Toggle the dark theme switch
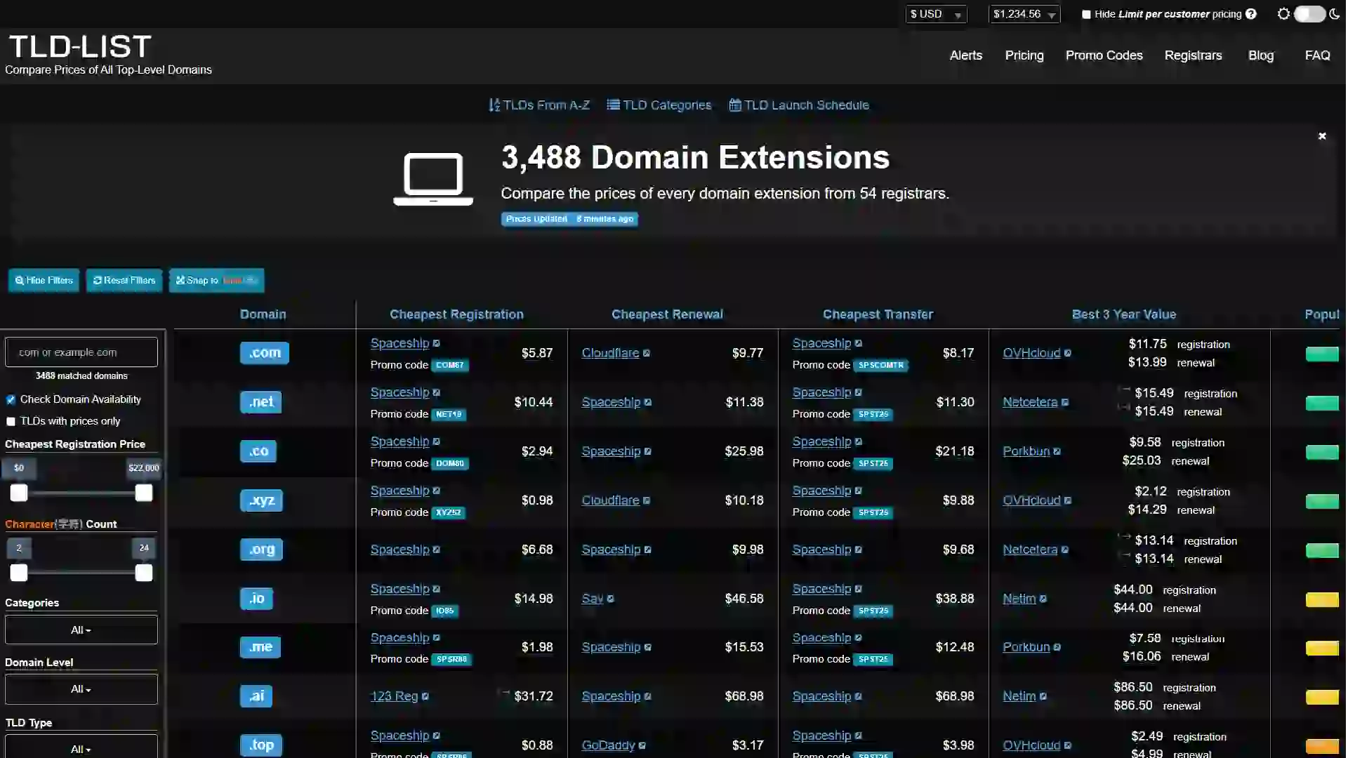The image size is (1348, 758). [x=1309, y=14]
